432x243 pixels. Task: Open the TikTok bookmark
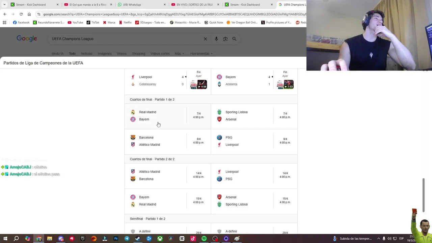pos(93,23)
